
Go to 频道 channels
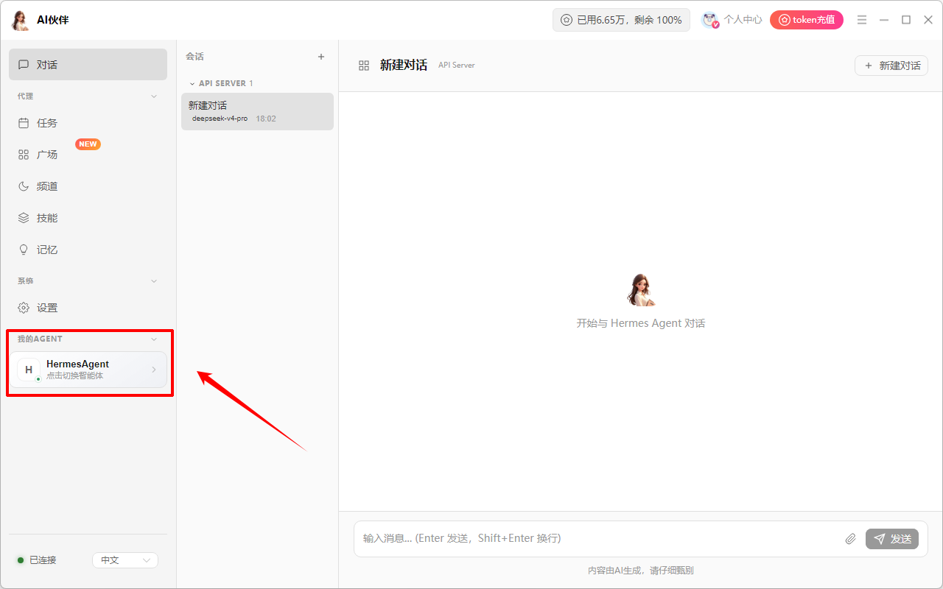(88, 186)
